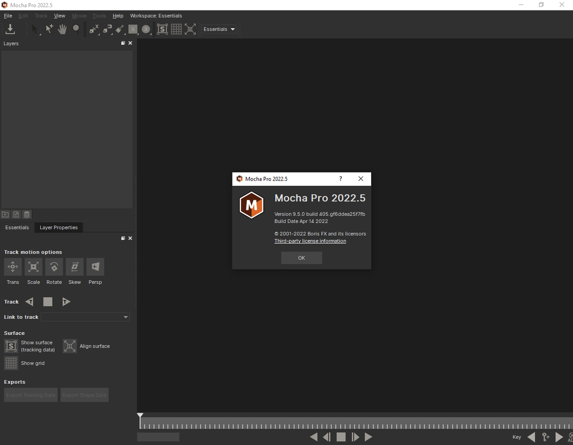Toggle Persp track motion option
This screenshot has width=573, height=445.
pyautogui.click(x=95, y=266)
